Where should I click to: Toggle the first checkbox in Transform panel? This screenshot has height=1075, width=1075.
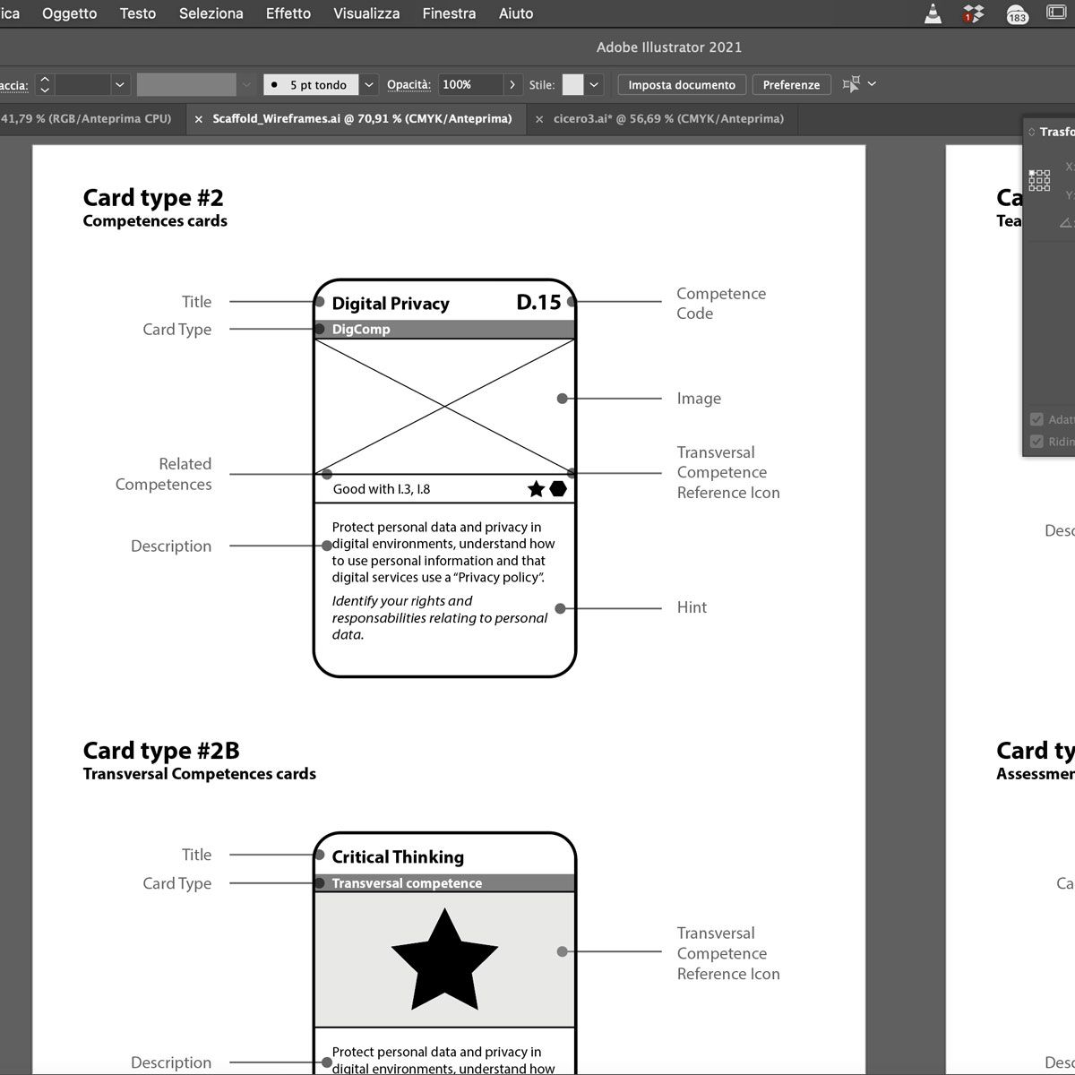(1036, 419)
